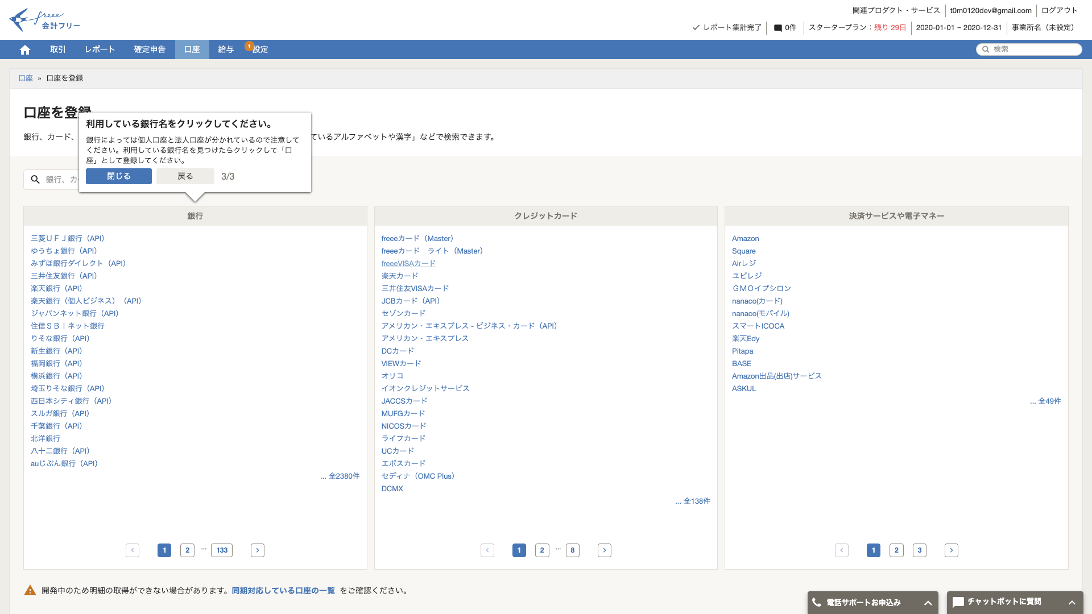Select 楽天カード
The width and height of the screenshot is (1092, 614).
tap(400, 276)
